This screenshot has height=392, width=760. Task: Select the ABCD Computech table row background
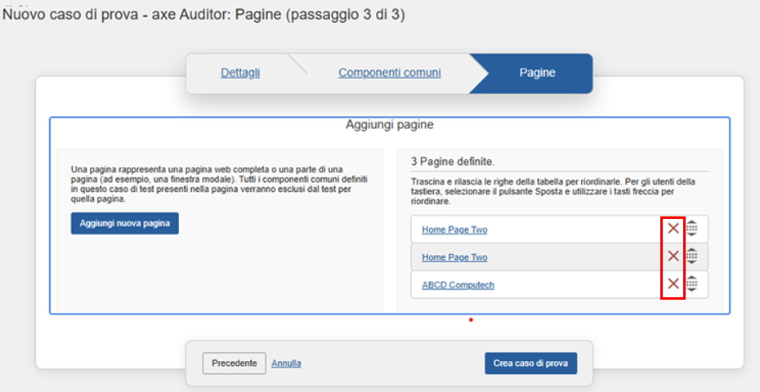coord(572,285)
